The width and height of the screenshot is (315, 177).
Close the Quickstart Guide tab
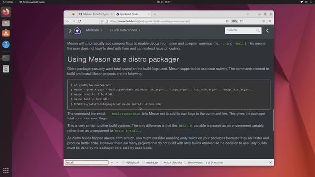(x=149, y=14)
